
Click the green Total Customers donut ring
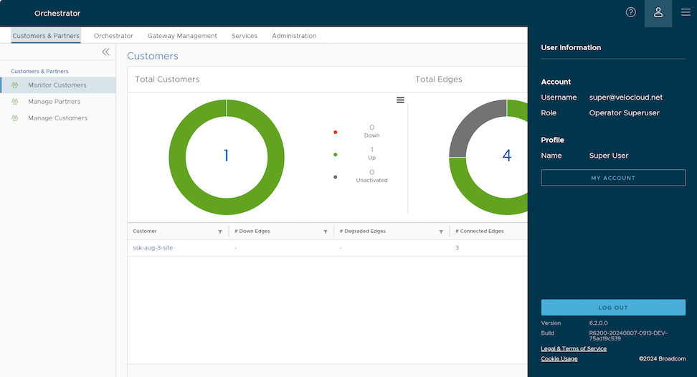tap(177, 156)
